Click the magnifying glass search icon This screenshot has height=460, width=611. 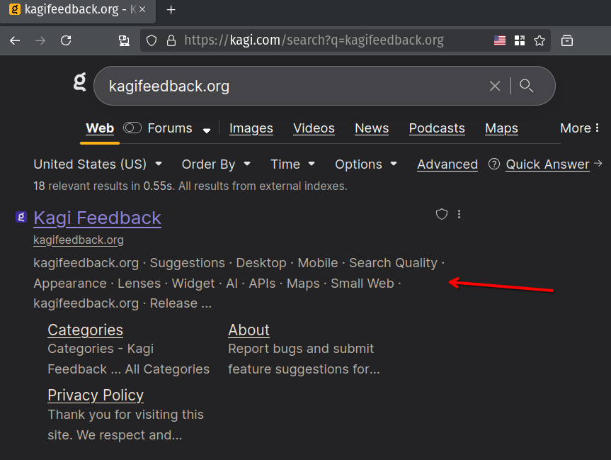(x=526, y=86)
